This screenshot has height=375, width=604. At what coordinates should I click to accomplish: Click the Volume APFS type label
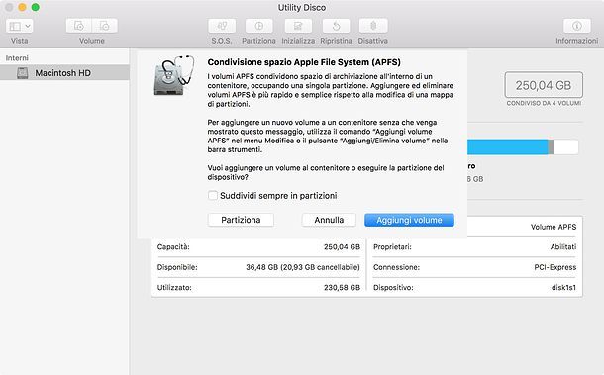click(554, 227)
